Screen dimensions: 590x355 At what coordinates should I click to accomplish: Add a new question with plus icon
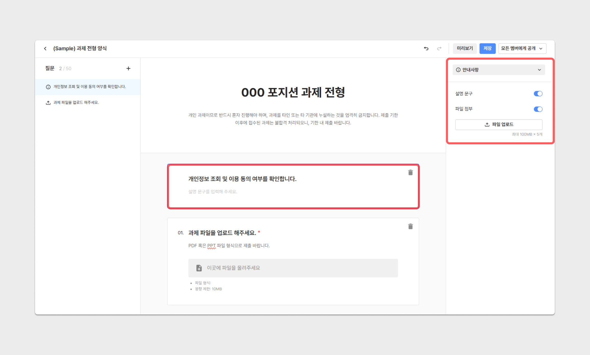point(128,68)
